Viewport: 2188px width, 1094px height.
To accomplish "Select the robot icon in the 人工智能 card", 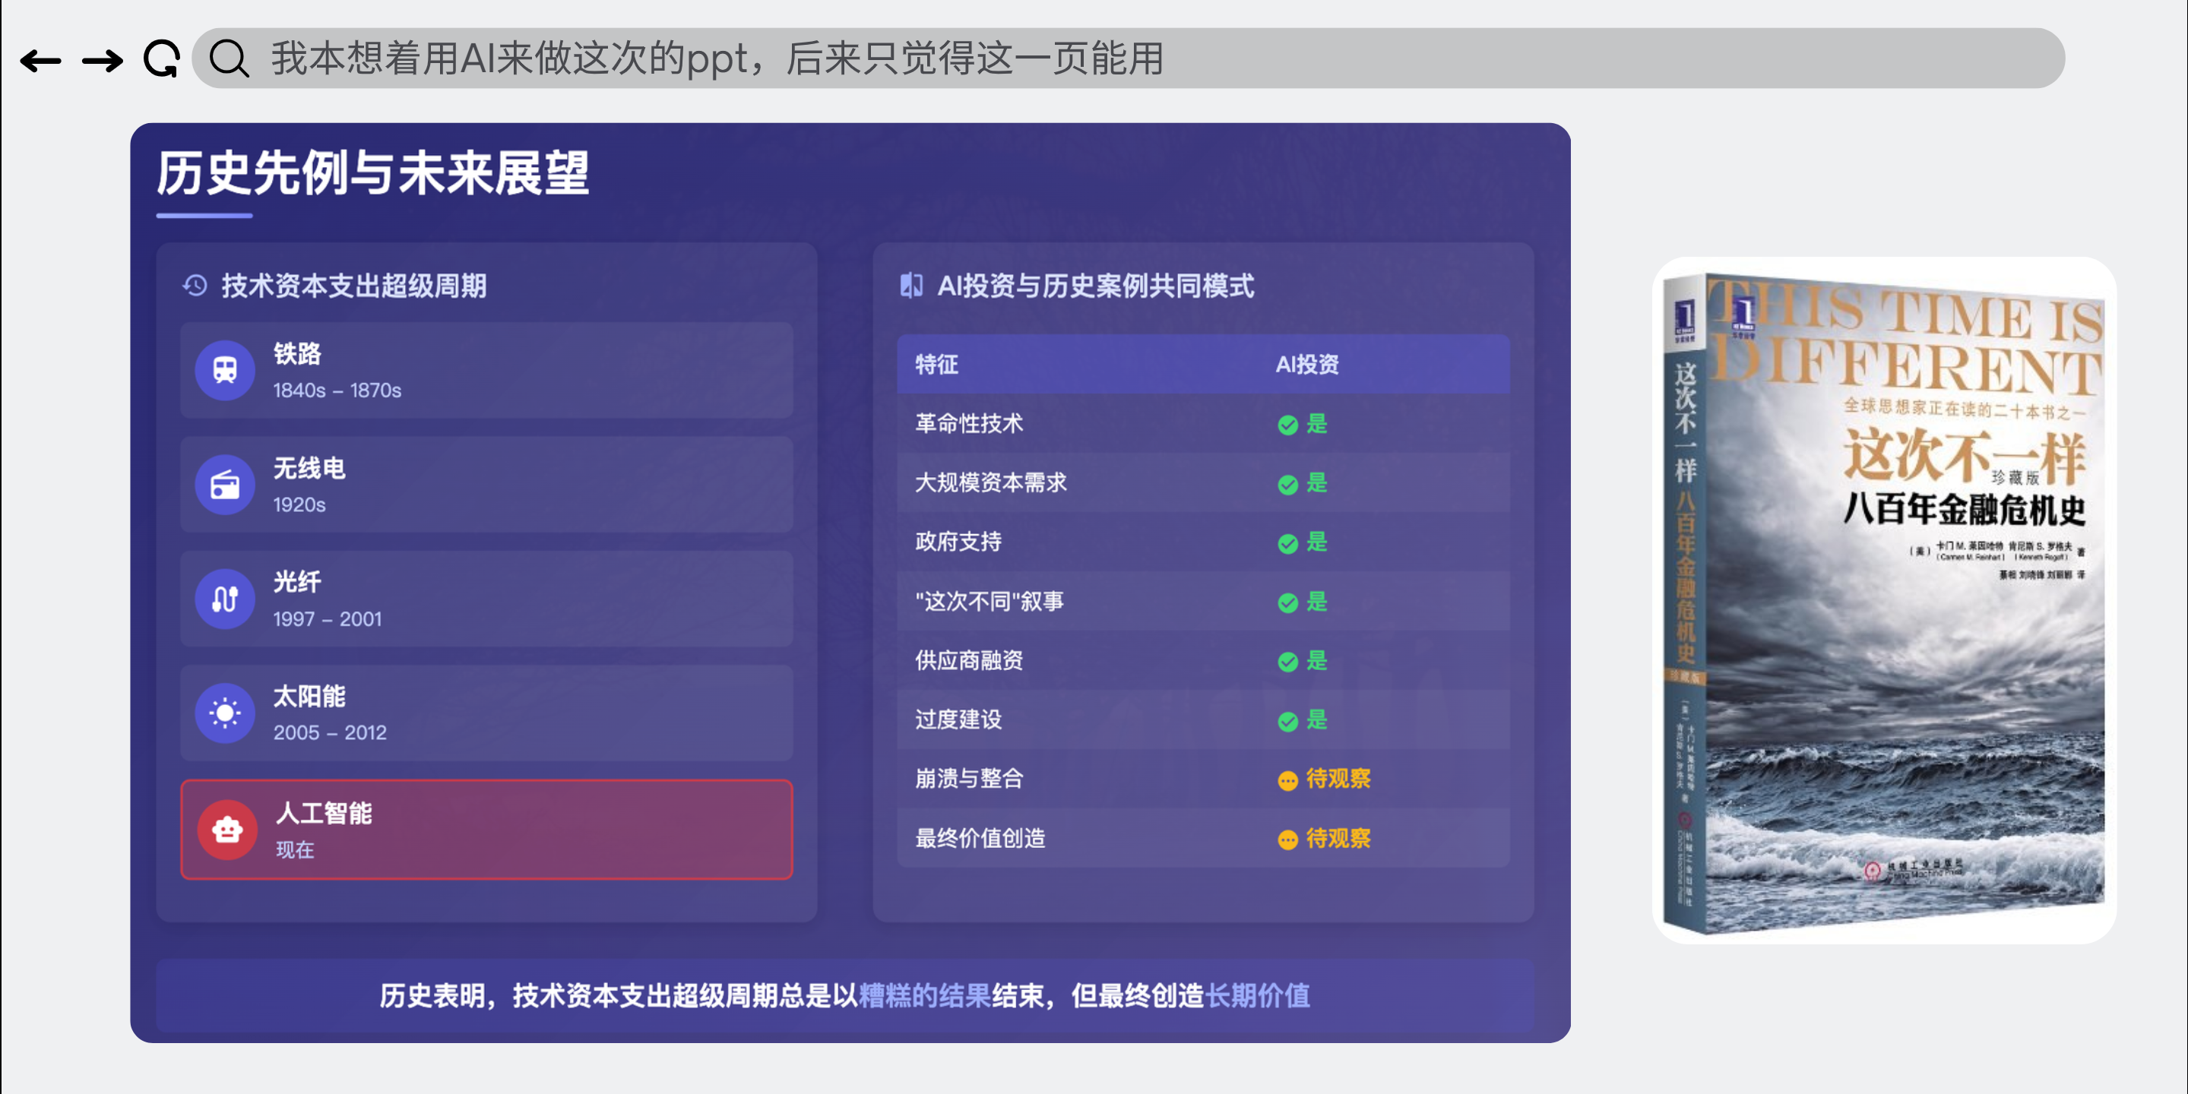I will (x=226, y=830).
